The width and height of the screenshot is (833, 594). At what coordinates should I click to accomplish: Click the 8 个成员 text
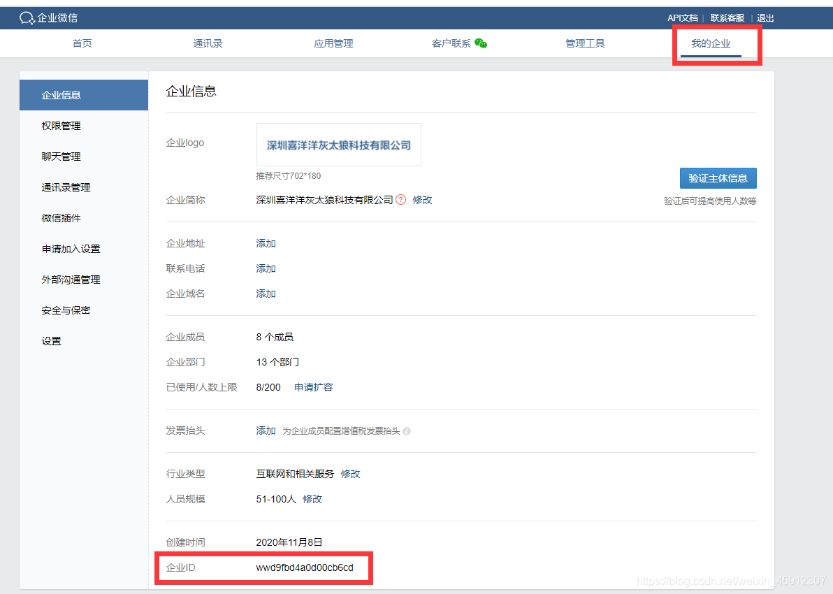coord(275,337)
